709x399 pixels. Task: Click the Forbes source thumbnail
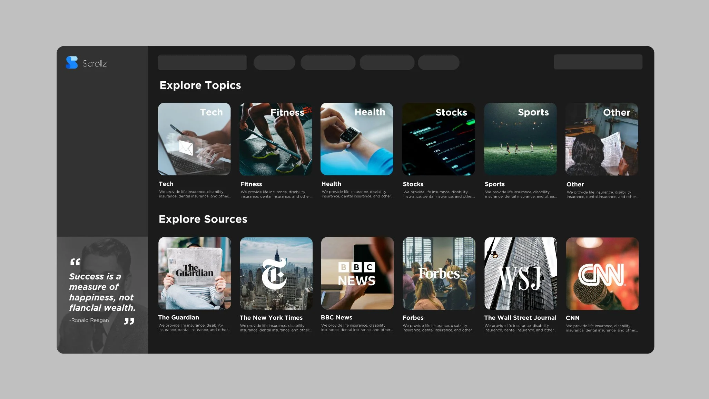439,273
